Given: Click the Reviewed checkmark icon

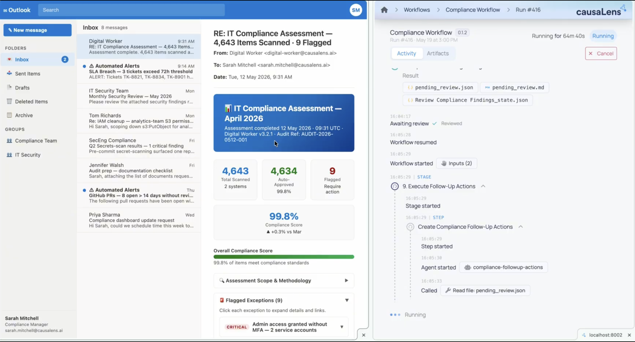Looking at the screenshot, I should (x=434, y=123).
